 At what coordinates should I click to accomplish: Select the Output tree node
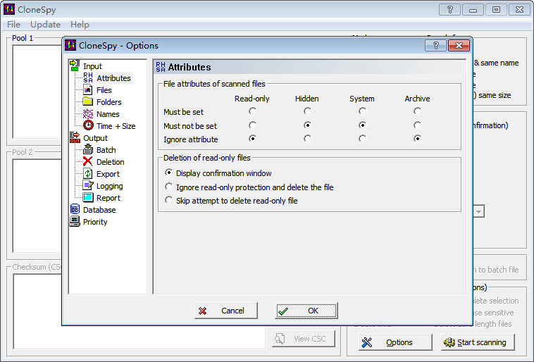pyautogui.click(x=95, y=138)
